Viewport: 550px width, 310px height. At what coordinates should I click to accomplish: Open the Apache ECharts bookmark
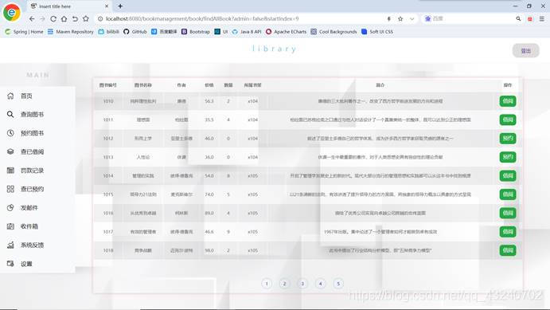tap(286, 32)
